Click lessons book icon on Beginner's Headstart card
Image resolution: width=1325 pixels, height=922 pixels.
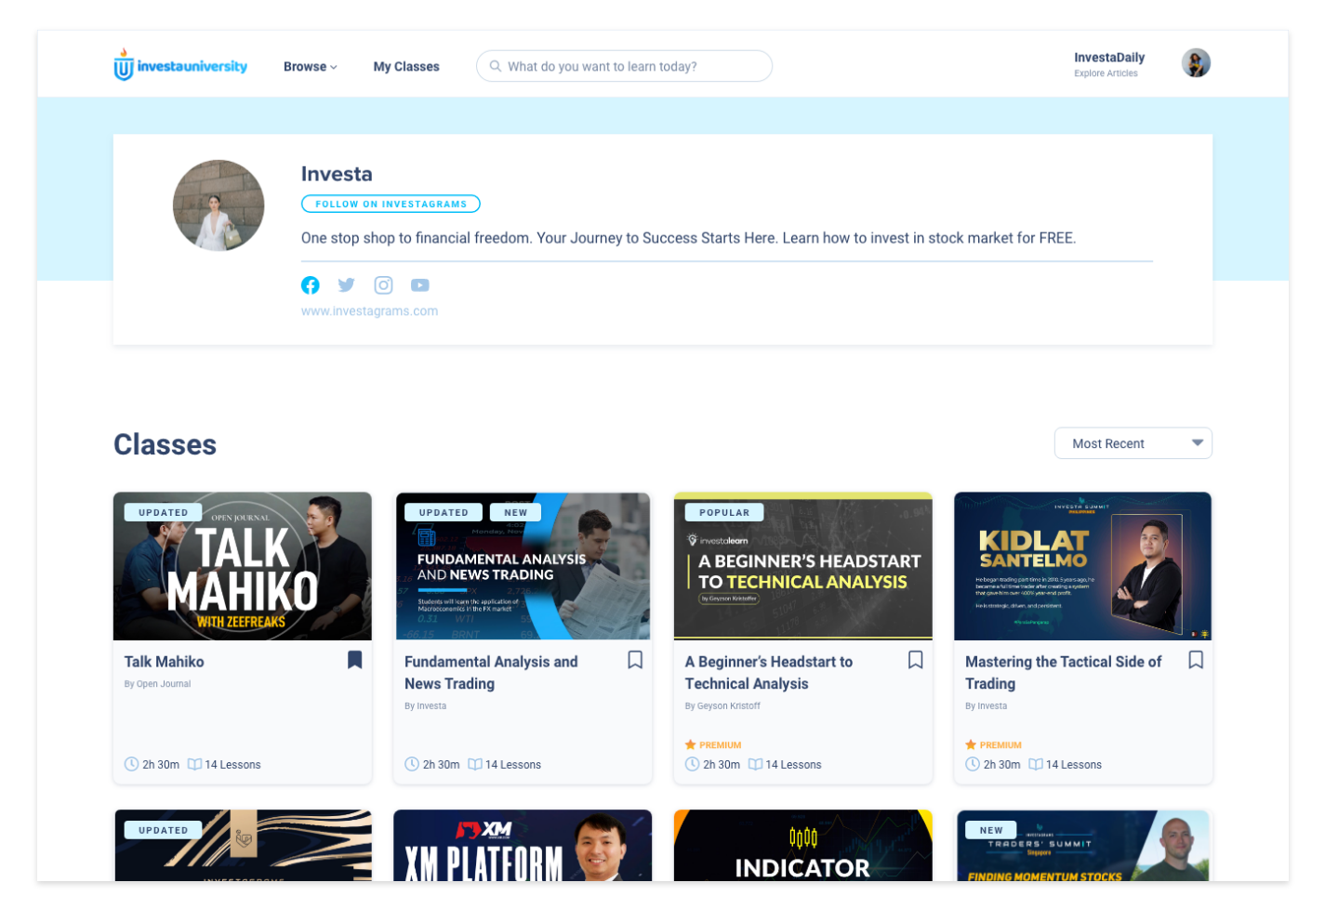pos(755,764)
